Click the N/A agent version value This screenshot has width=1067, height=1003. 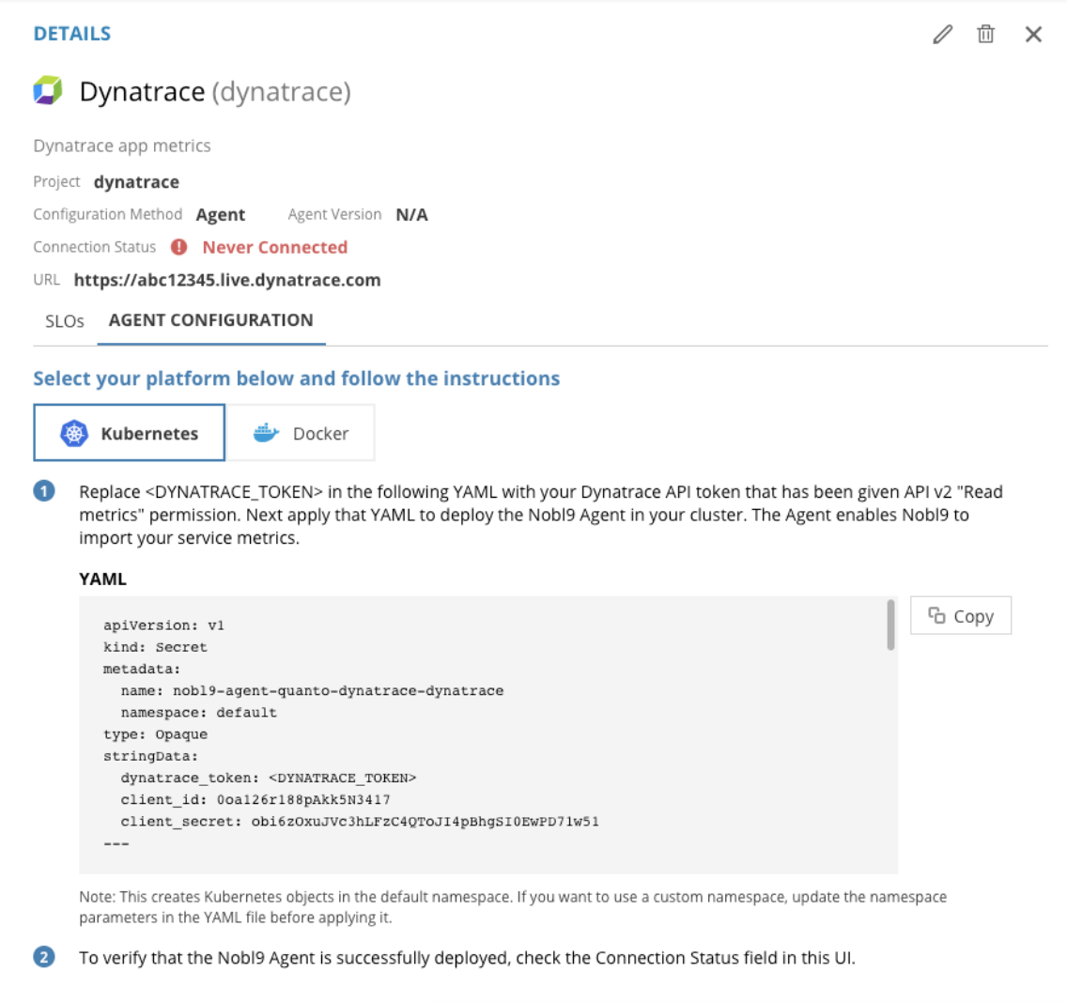pos(411,214)
